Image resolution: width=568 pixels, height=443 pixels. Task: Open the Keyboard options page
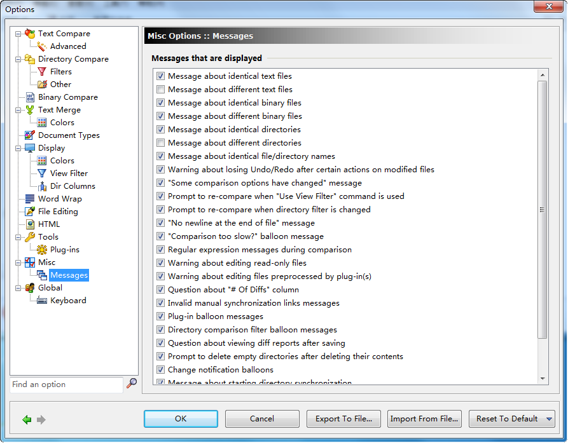pyautogui.click(x=68, y=301)
